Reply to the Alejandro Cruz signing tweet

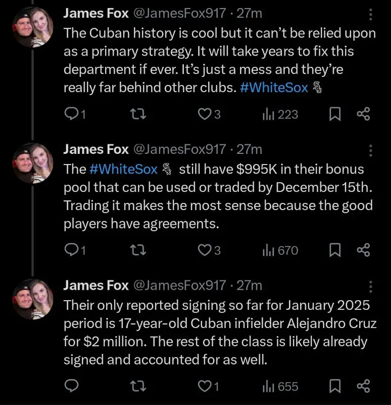pos(72,387)
